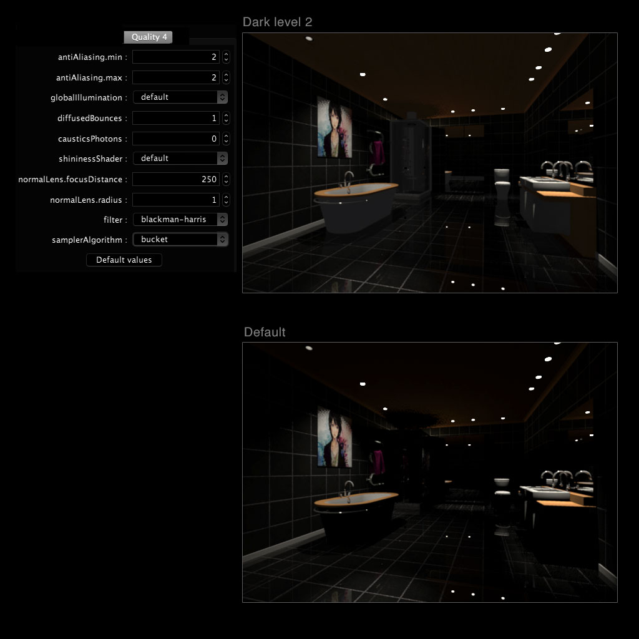Click the antiAliasing.max stepper arrows
The height and width of the screenshot is (639, 639).
(226, 77)
